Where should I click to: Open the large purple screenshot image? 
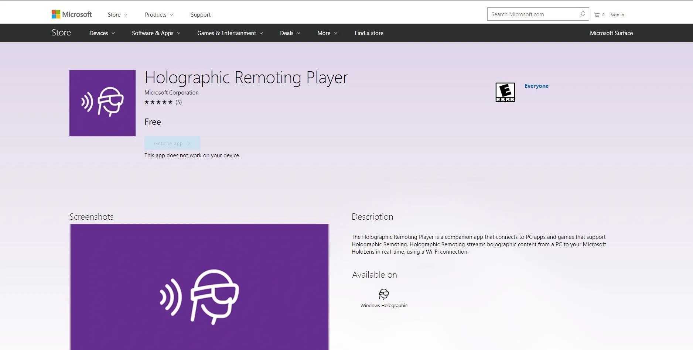point(199,287)
